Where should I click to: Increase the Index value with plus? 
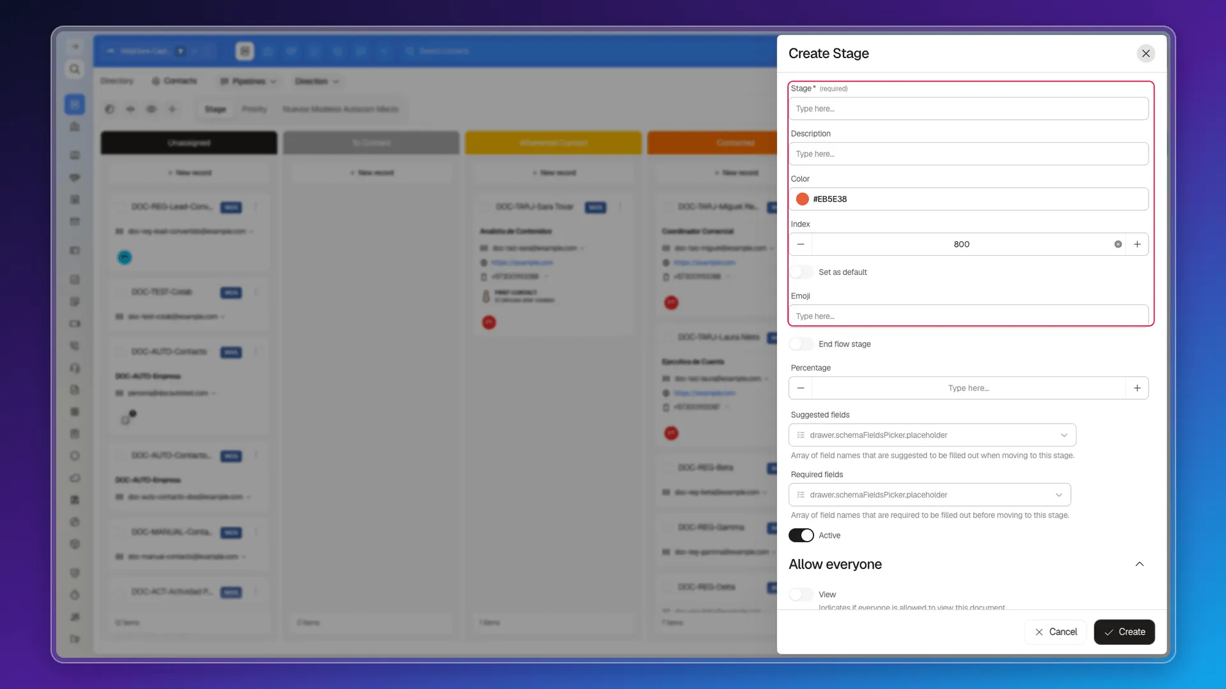1137,244
